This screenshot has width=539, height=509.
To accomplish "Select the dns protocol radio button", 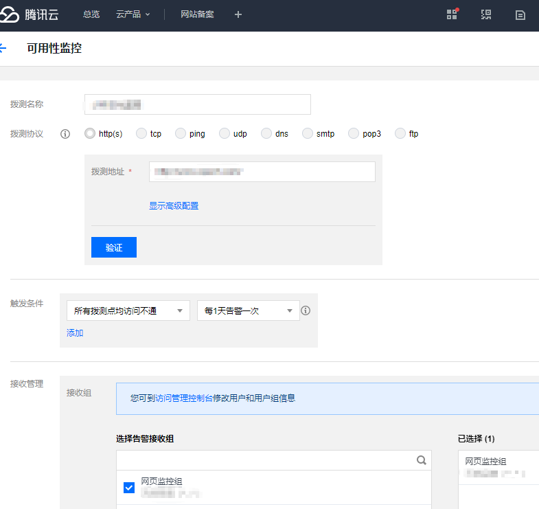I will click(266, 133).
